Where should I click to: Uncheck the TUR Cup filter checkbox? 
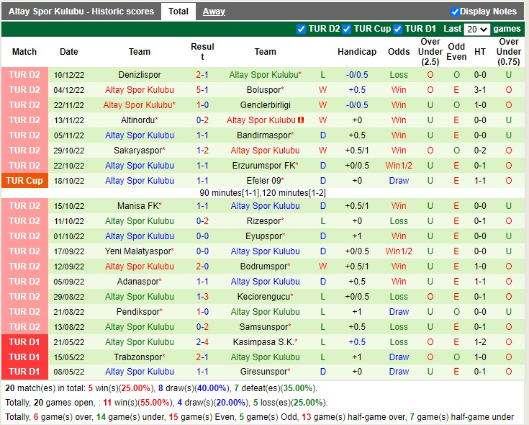tap(347, 30)
